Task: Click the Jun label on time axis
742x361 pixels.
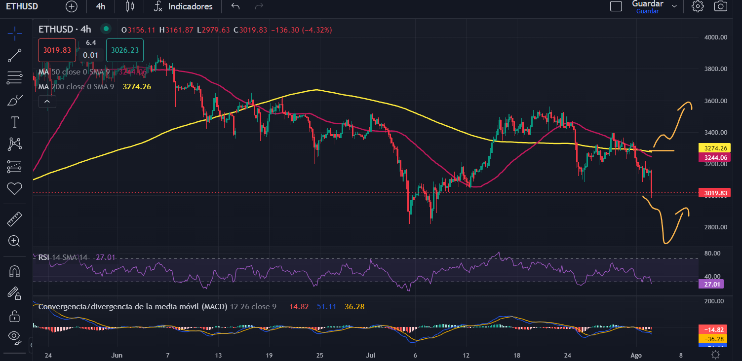Action: (x=117, y=355)
